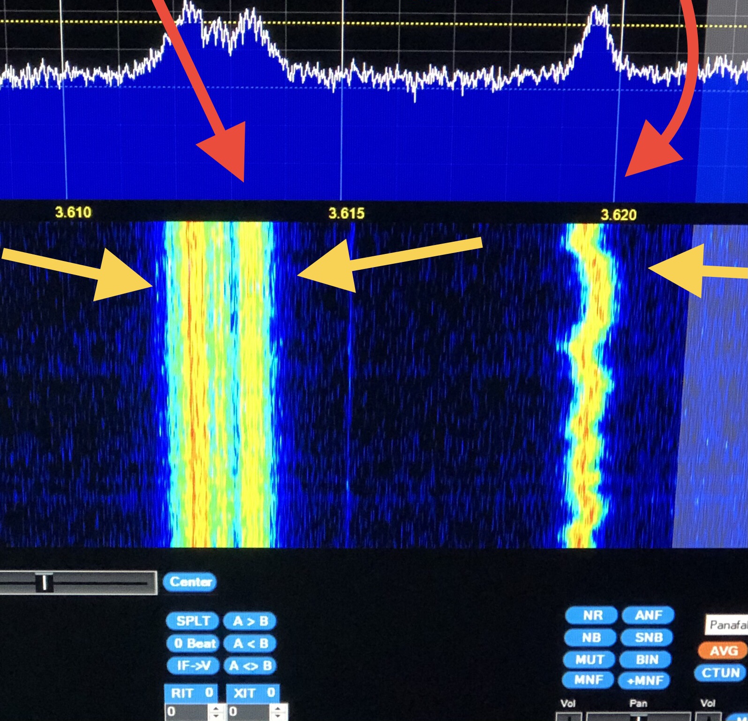The width and height of the screenshot is (748, 721).
Task: Disable AVG display averaging
Action: coord(722,651)
